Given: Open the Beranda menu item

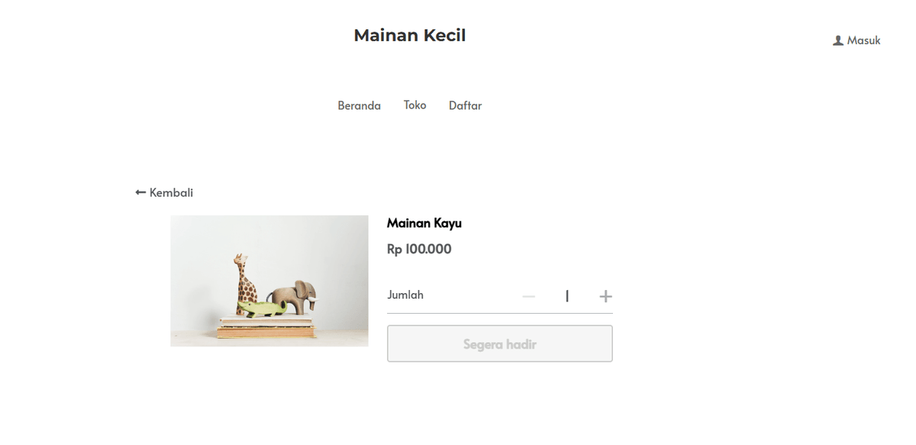Looking at the screenshot, I should click(359, 105).
